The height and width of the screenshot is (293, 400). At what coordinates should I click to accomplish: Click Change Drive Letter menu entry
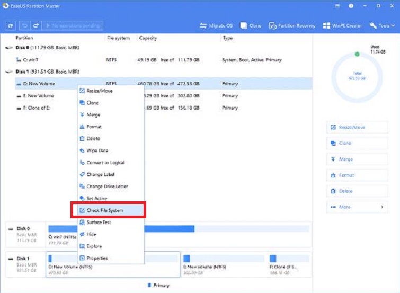106,187
